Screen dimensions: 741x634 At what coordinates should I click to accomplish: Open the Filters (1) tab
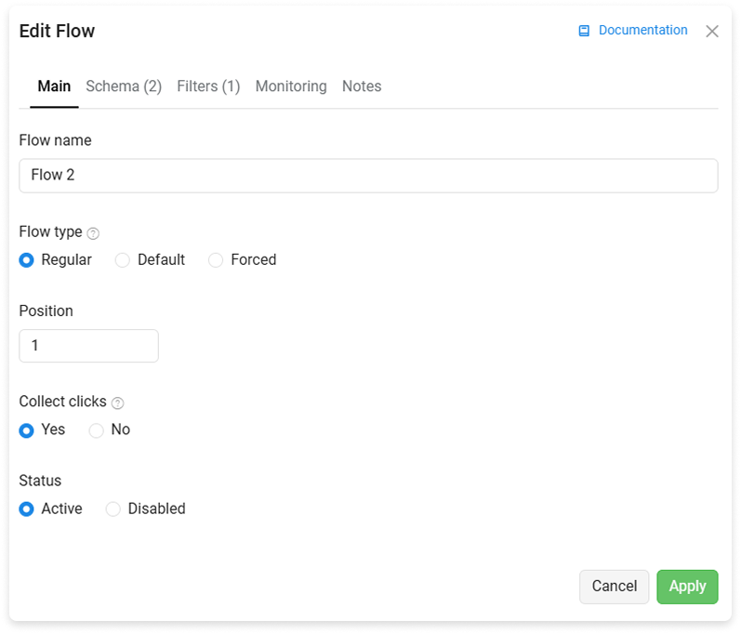coord(208,86)
